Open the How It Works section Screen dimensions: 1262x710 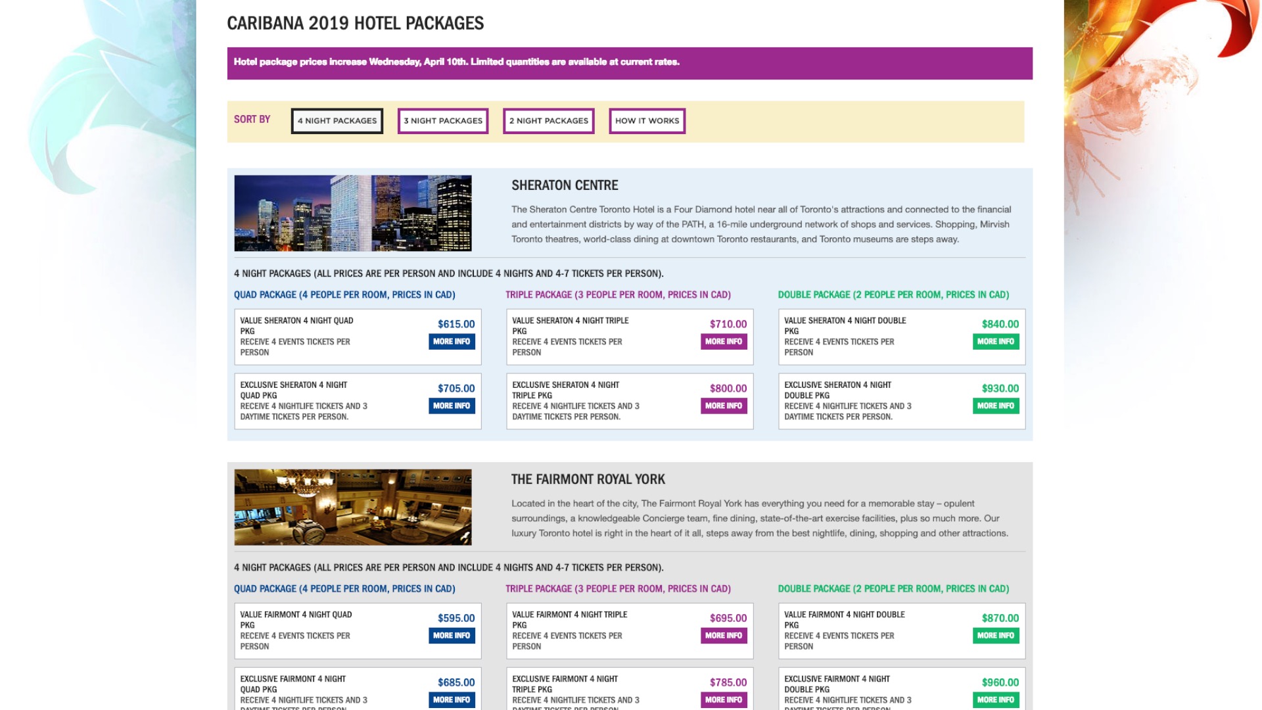[x=647, y=121]
